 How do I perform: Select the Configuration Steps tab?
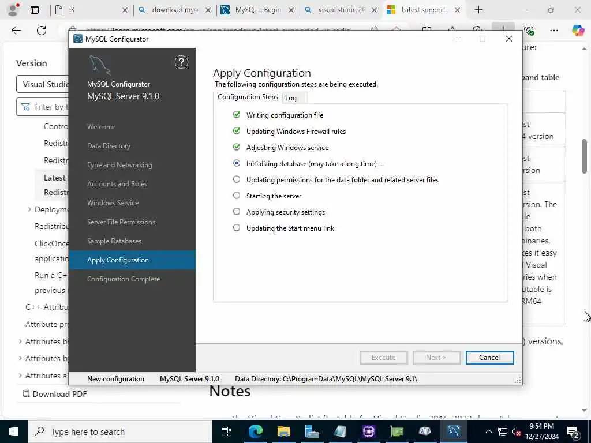[248, 97]
